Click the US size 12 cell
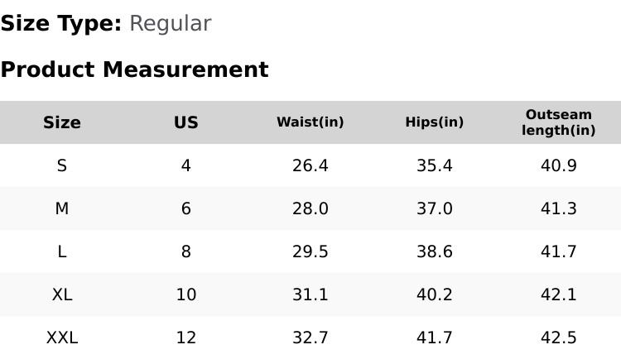 click(186, 337)
